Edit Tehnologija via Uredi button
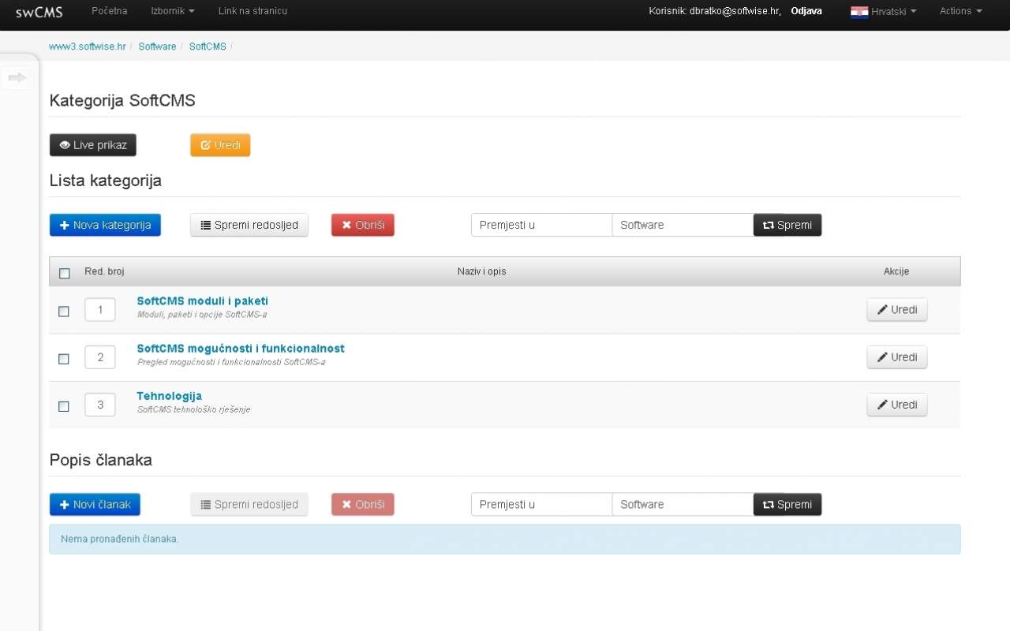The height and width of the screenshot is (631, 1010). coord(897,405)
